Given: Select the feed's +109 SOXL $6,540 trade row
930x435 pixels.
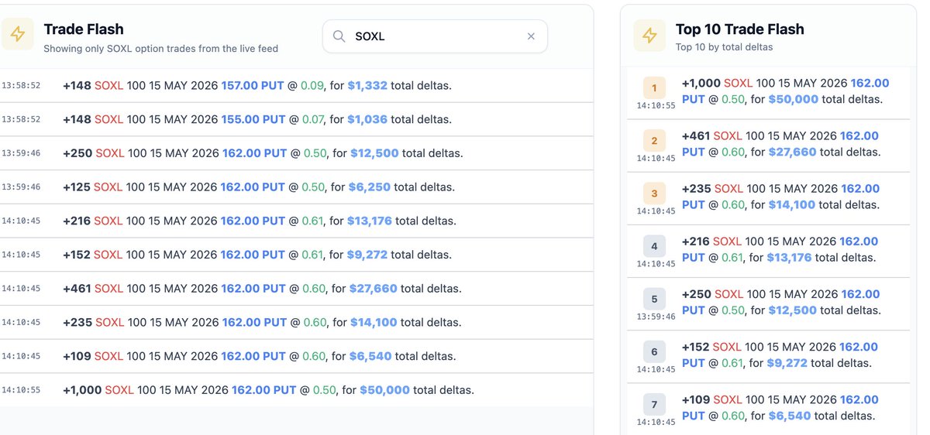Looking at the screenshot, I should tap(297, 356).
